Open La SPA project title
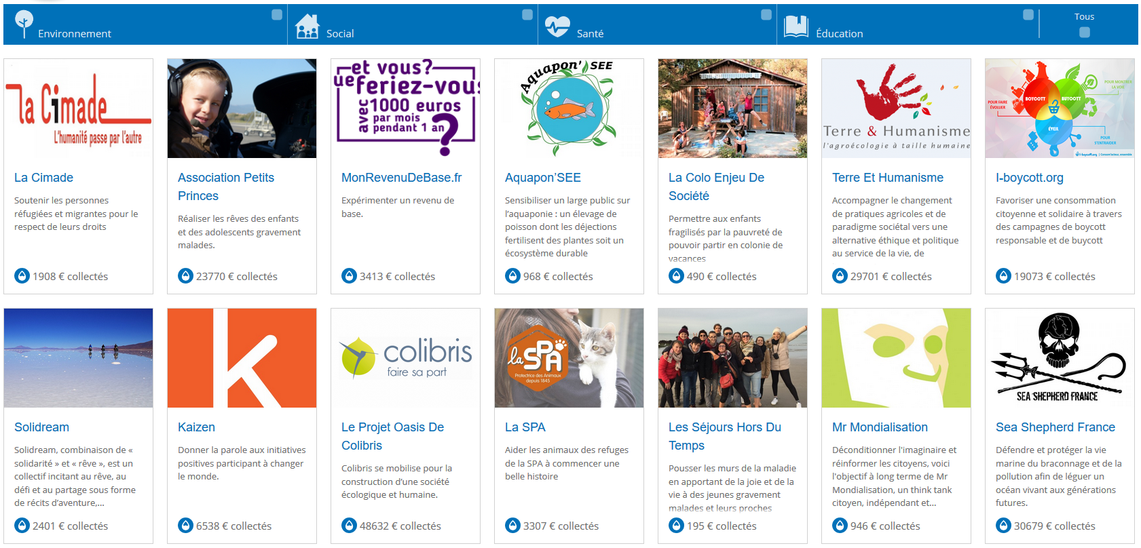Image resolution: width=1141 pixels, height=548 pixels. 525,427
